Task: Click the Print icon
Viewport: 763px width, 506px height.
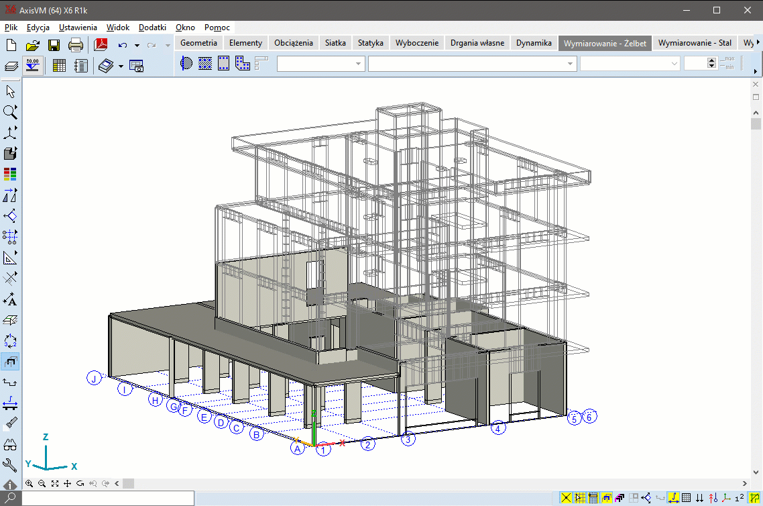Action: click(x=76, y=46)
